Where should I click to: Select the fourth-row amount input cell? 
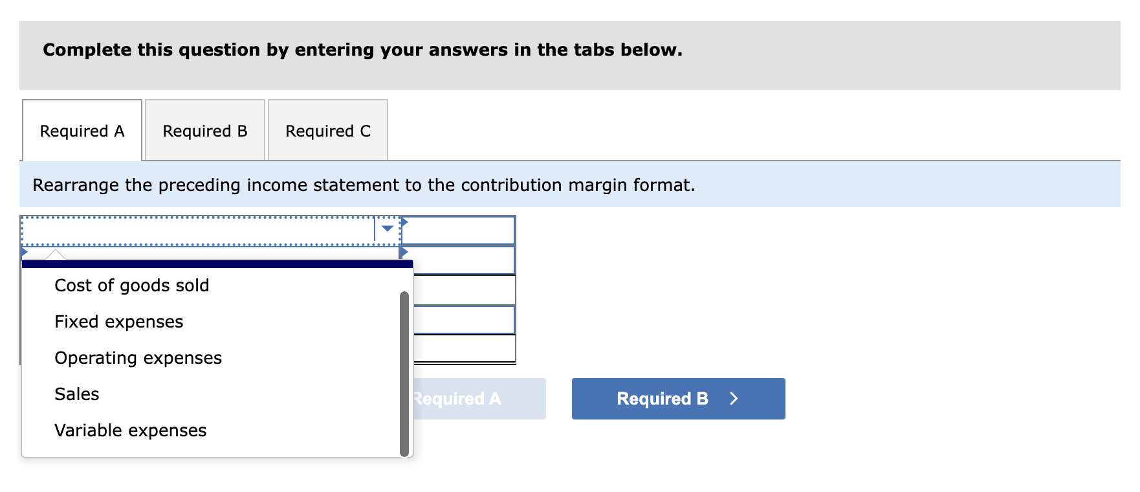(464, 320)
